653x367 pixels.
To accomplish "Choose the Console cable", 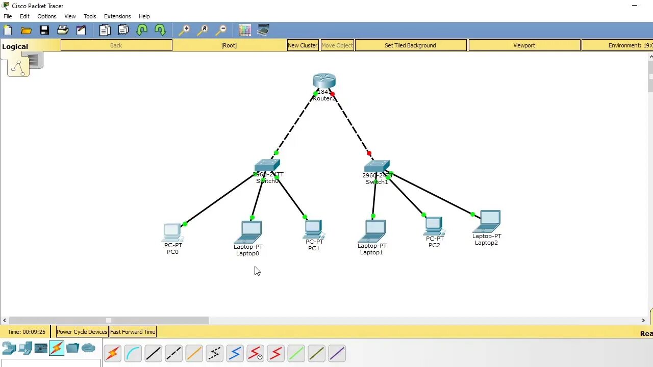I will coord(133,353).
